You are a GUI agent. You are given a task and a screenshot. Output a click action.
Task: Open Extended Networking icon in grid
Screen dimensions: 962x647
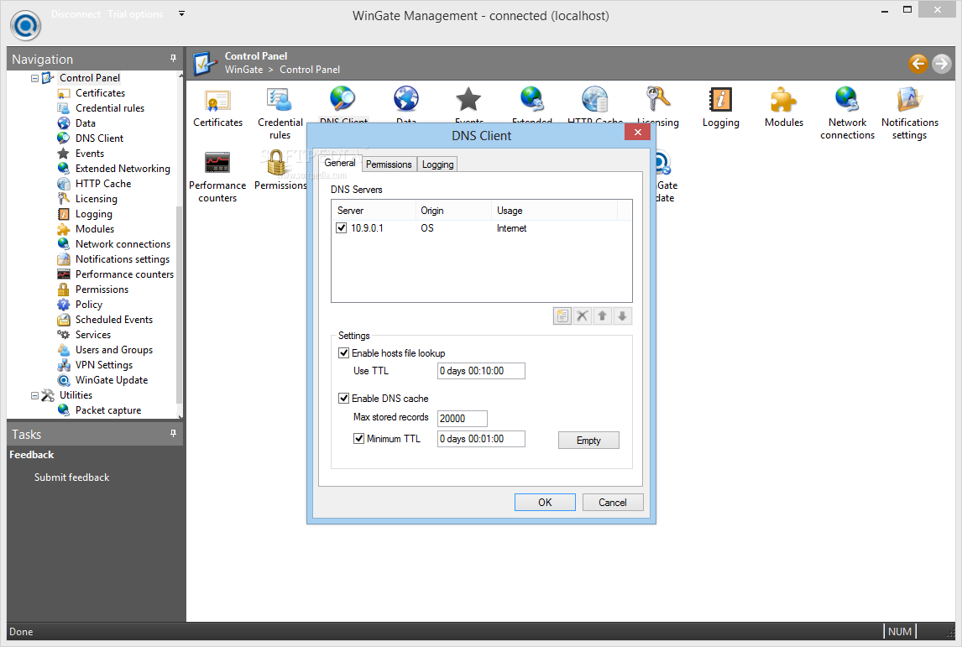(531, 99)
